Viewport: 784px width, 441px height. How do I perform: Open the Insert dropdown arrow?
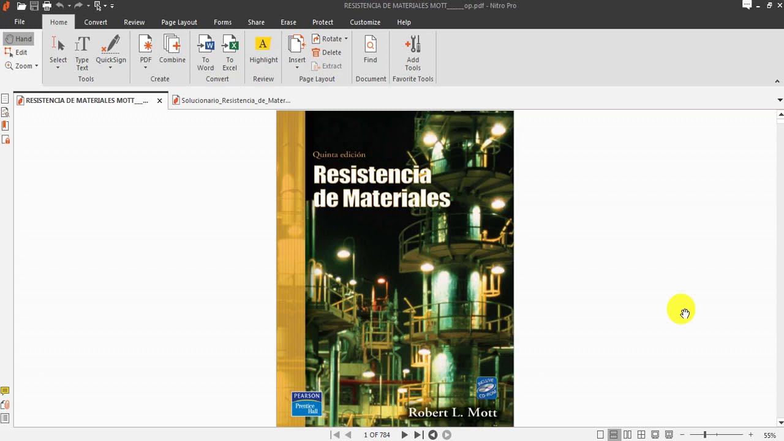click(297, 67)
